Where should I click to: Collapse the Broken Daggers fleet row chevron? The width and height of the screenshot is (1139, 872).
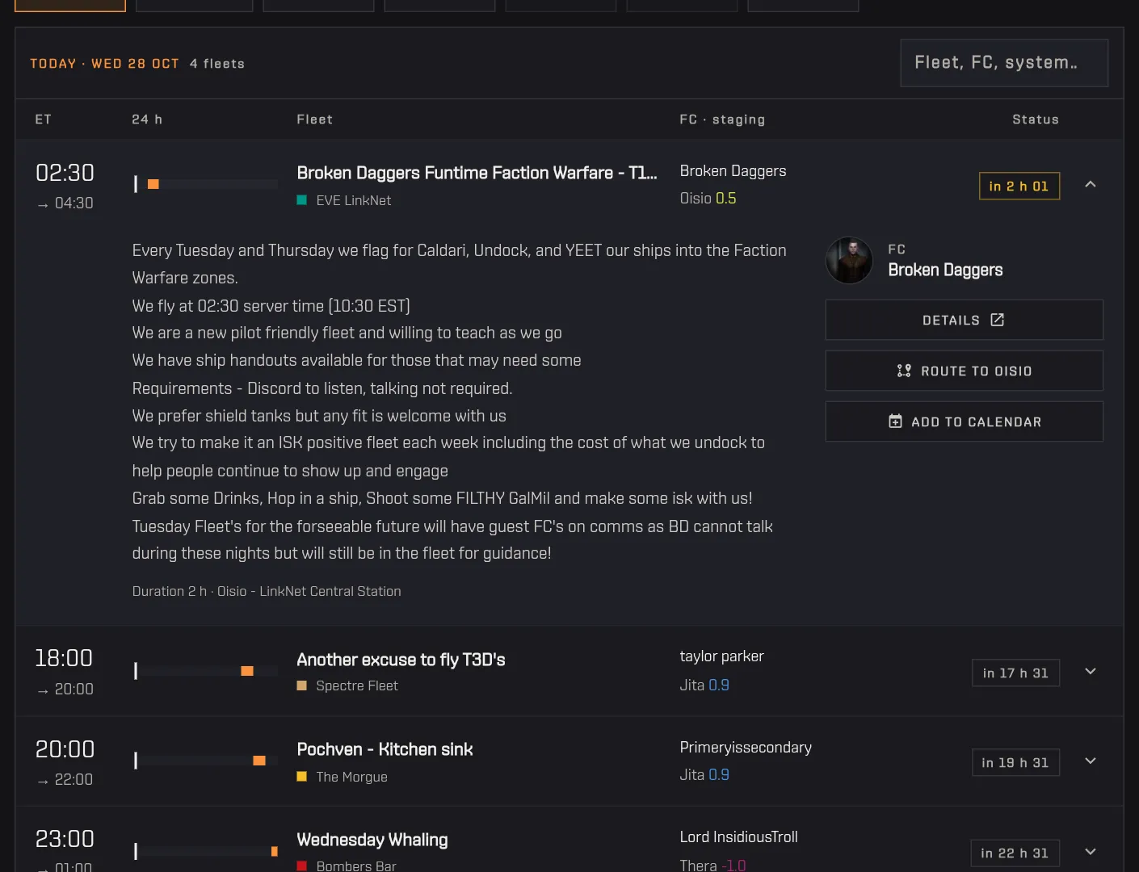coord(1090,185)
